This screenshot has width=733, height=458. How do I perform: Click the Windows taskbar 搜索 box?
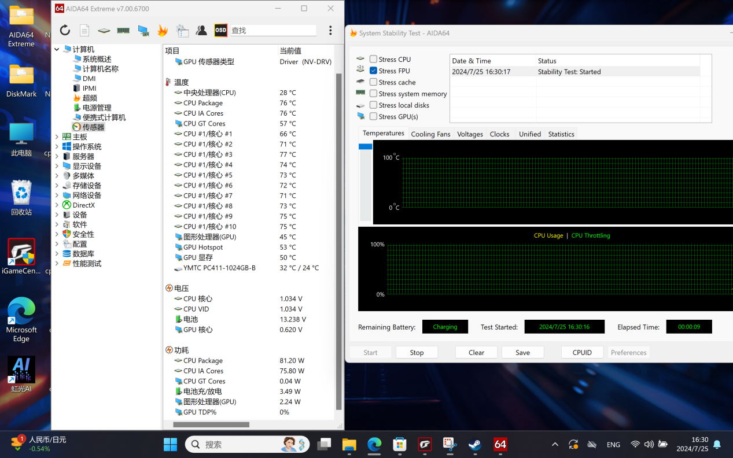(x=247, y=444)
